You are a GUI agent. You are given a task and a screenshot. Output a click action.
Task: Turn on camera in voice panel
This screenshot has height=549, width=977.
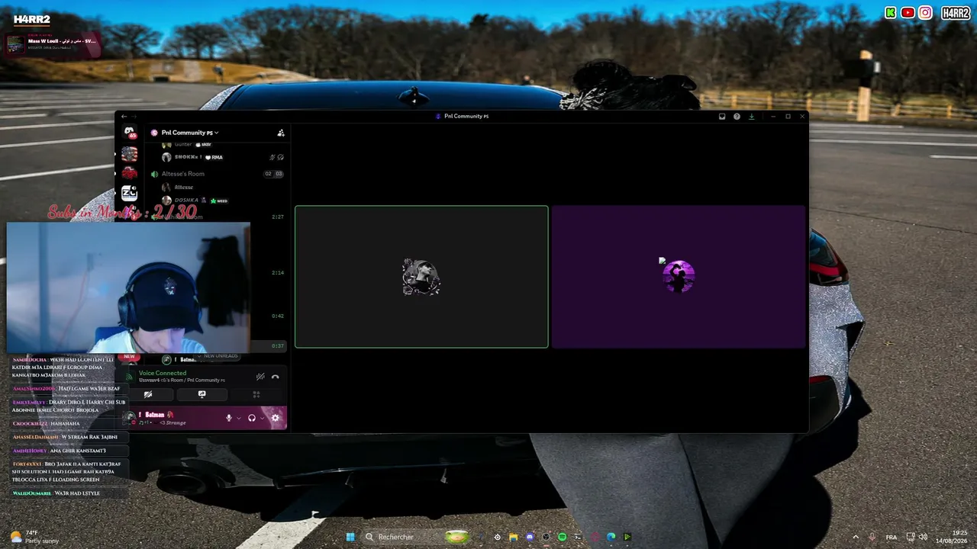pyautogui.click(x=148, y=394)
